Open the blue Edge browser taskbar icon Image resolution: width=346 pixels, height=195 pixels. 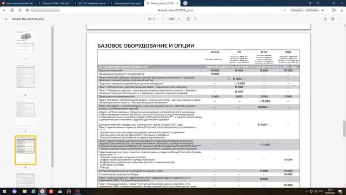click(34, 191)
